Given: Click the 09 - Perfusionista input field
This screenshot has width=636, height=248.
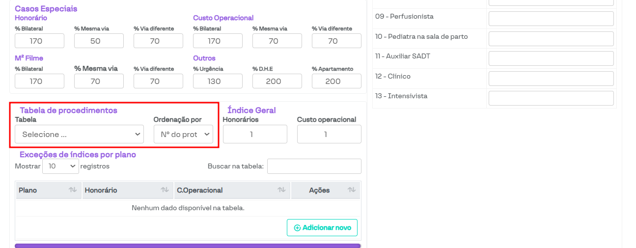Looking at the screenshot, I should point(551,19).
